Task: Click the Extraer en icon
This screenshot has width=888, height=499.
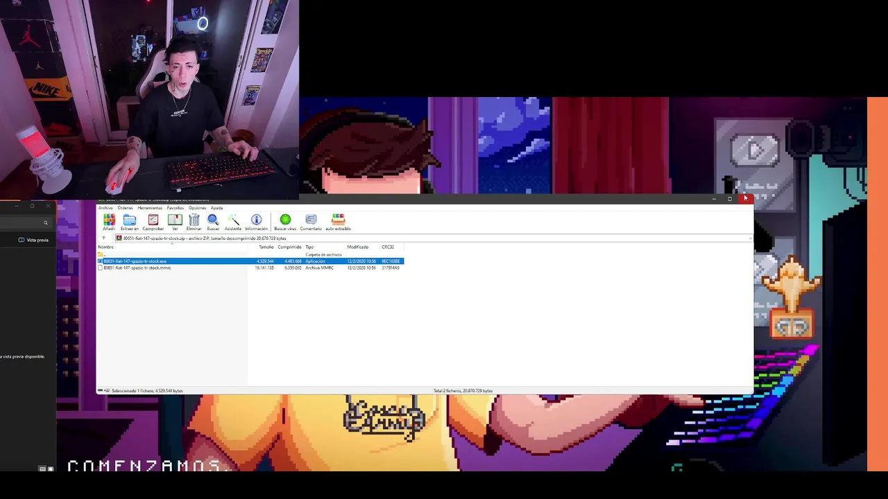Action: click(129, 222)
